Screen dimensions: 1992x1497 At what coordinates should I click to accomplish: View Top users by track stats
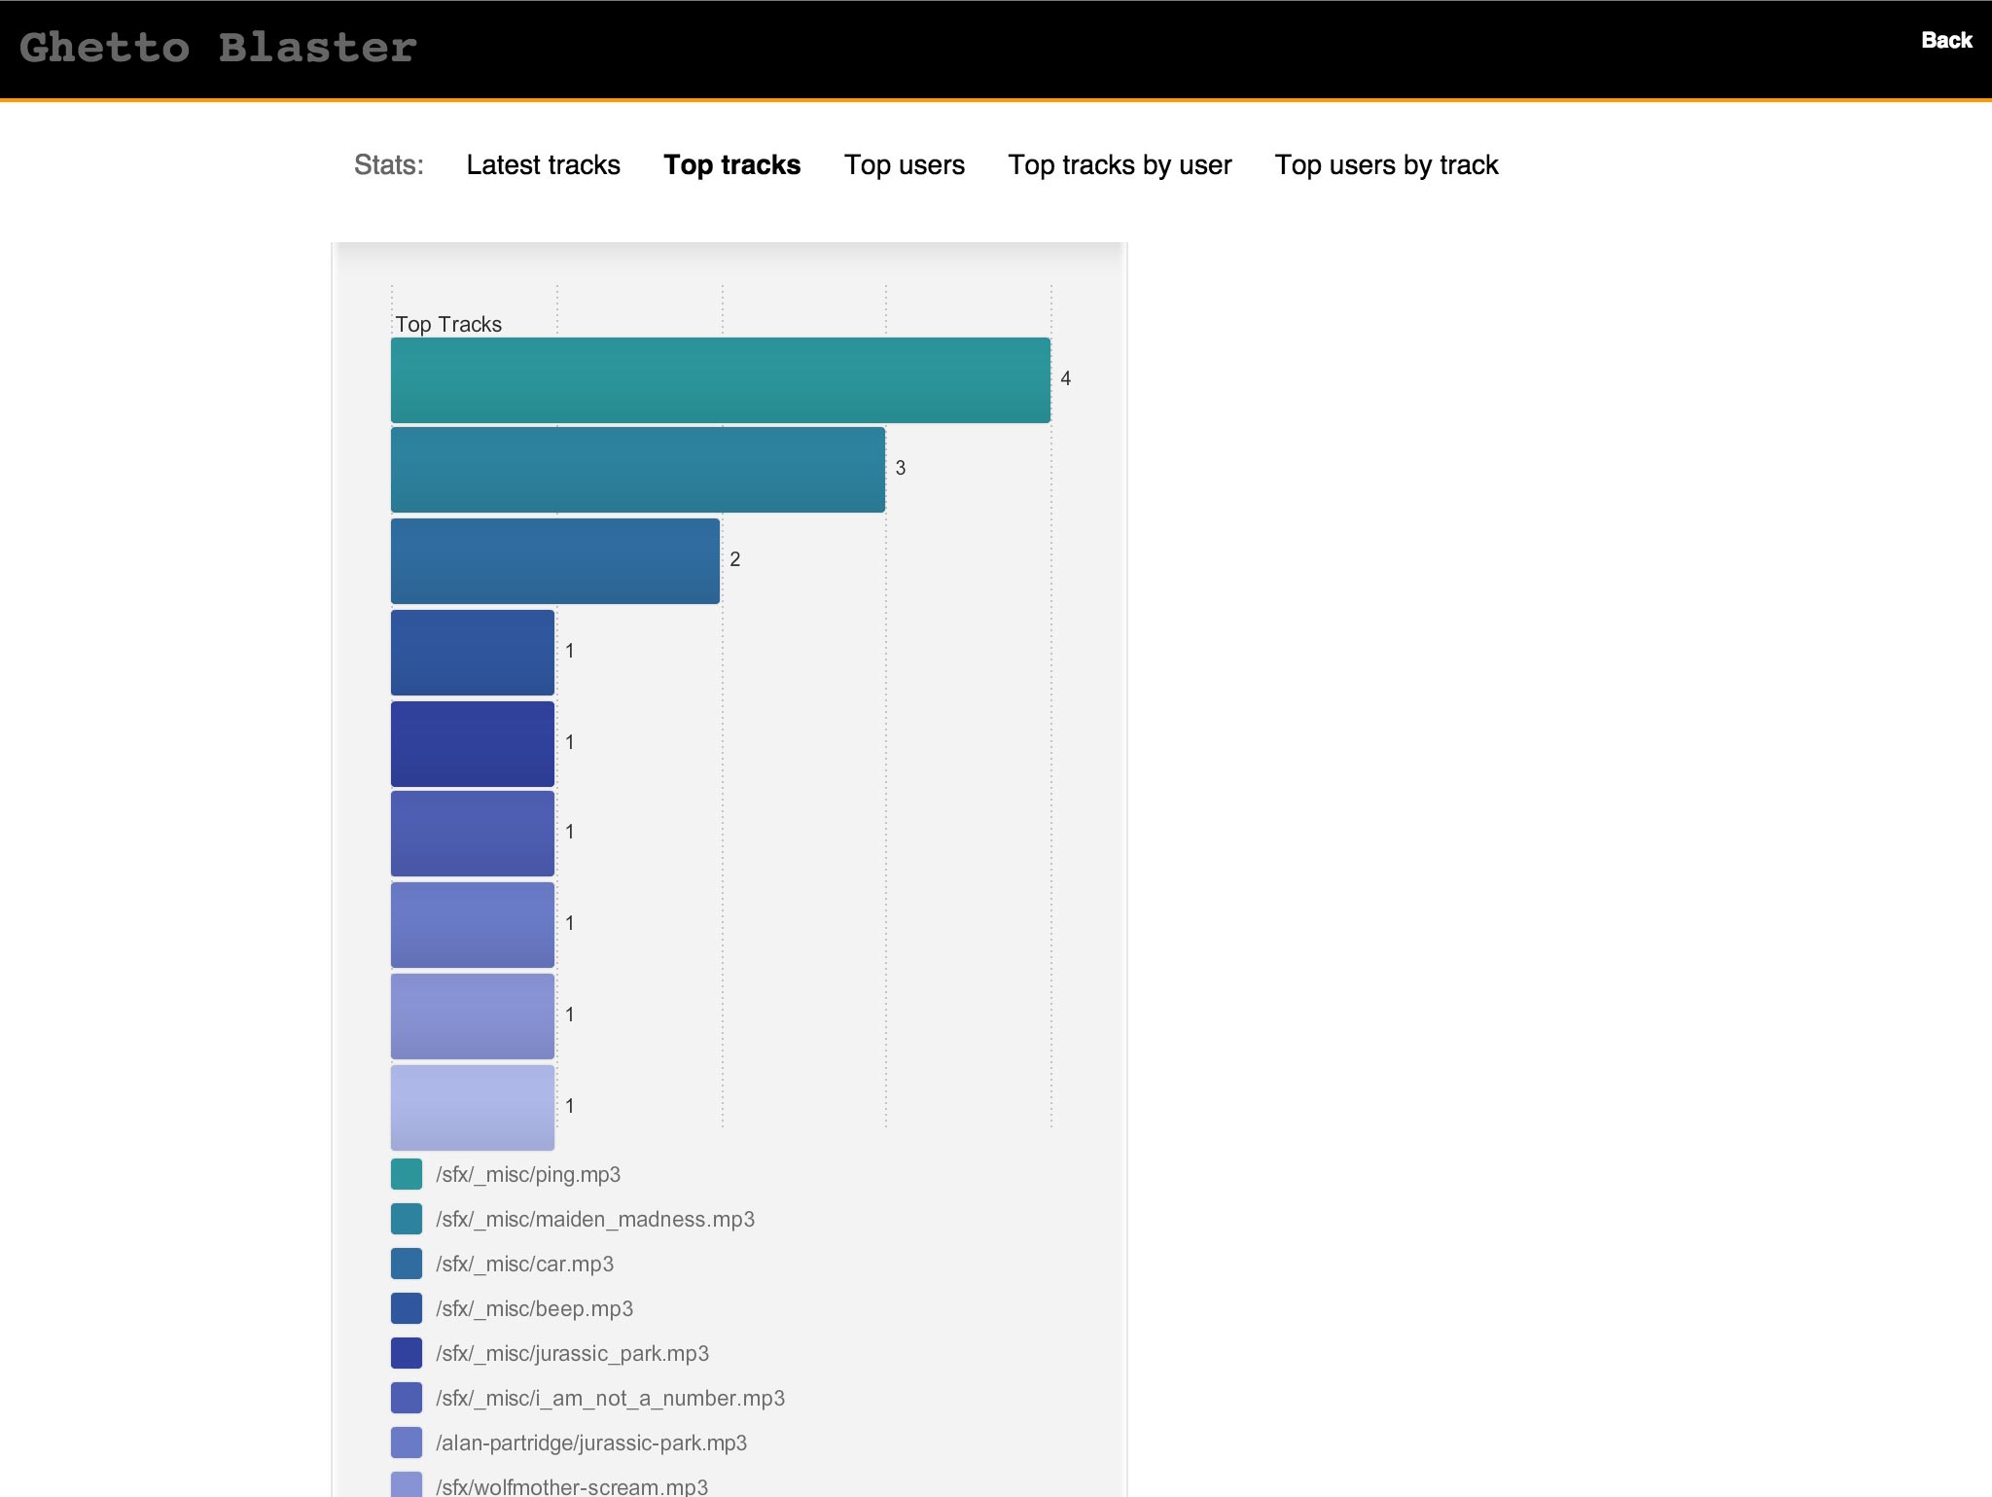pyautogui.click(x=1387, y=164)
